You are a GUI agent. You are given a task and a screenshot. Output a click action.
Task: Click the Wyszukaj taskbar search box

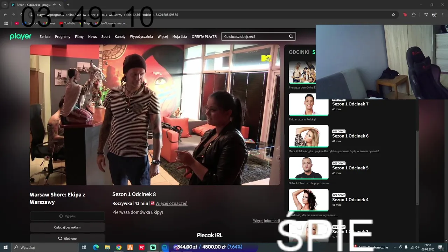pyautogui.click(x=45, y=247)
